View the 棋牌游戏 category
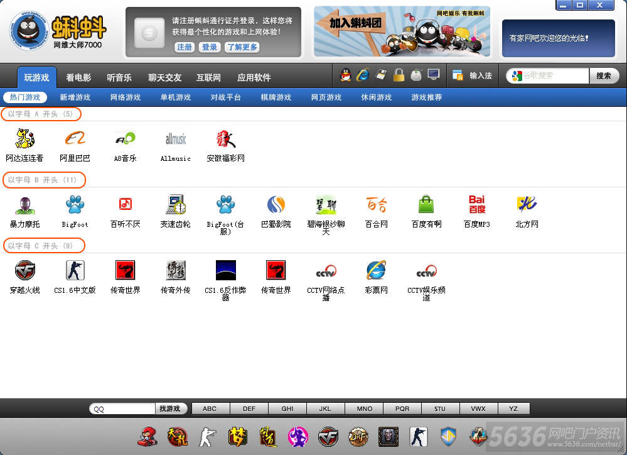The width and height of the screenshot is (627, 455). point(276,97)
